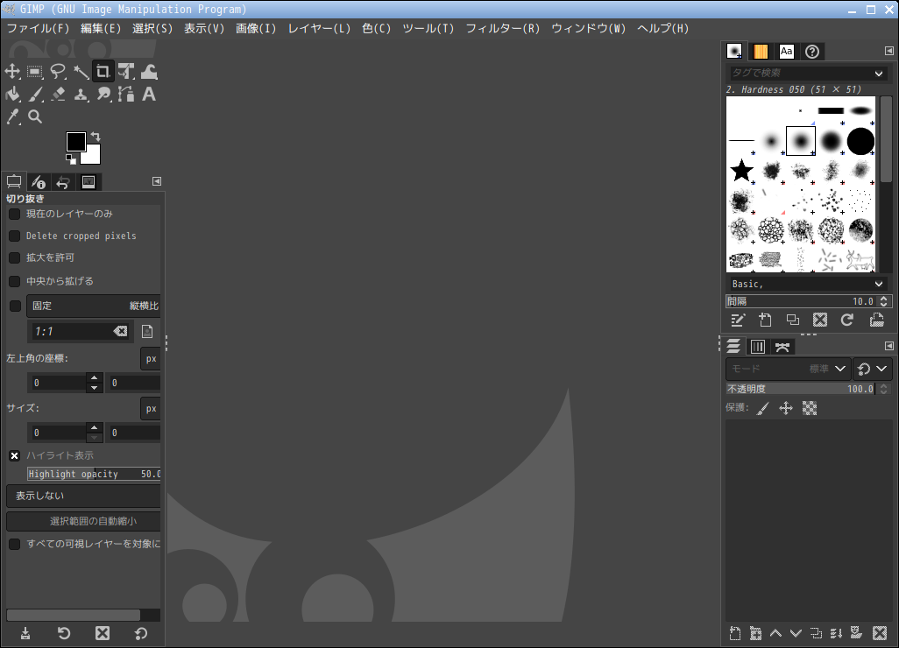Delete tool preset icon in tool options

pos(102,633)
